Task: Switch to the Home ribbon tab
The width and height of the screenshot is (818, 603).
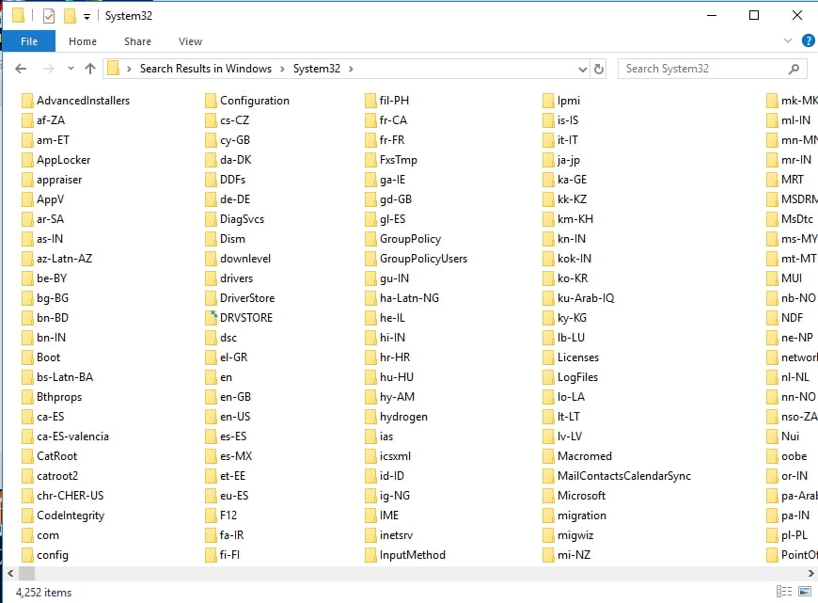Action: tap(83, 41)
